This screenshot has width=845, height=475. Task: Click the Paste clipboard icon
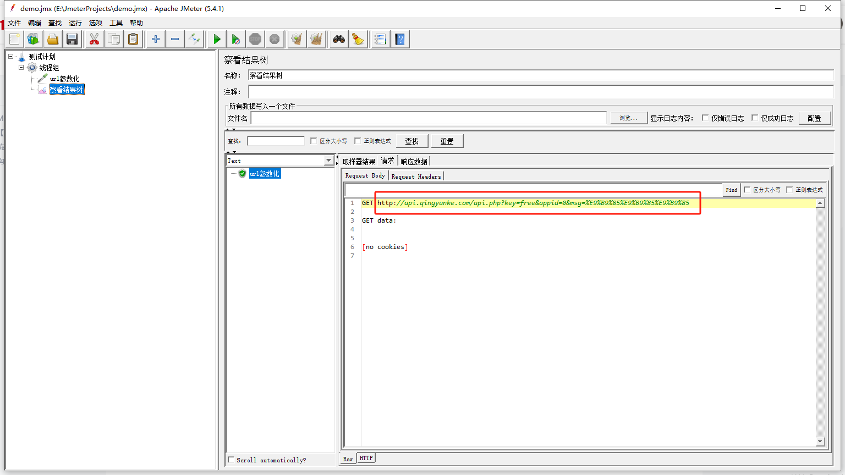pyautogui.click(x=133, y=39)
